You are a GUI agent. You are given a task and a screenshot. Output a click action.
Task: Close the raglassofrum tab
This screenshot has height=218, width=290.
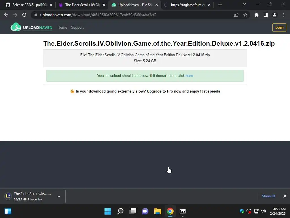coord(209,5)
